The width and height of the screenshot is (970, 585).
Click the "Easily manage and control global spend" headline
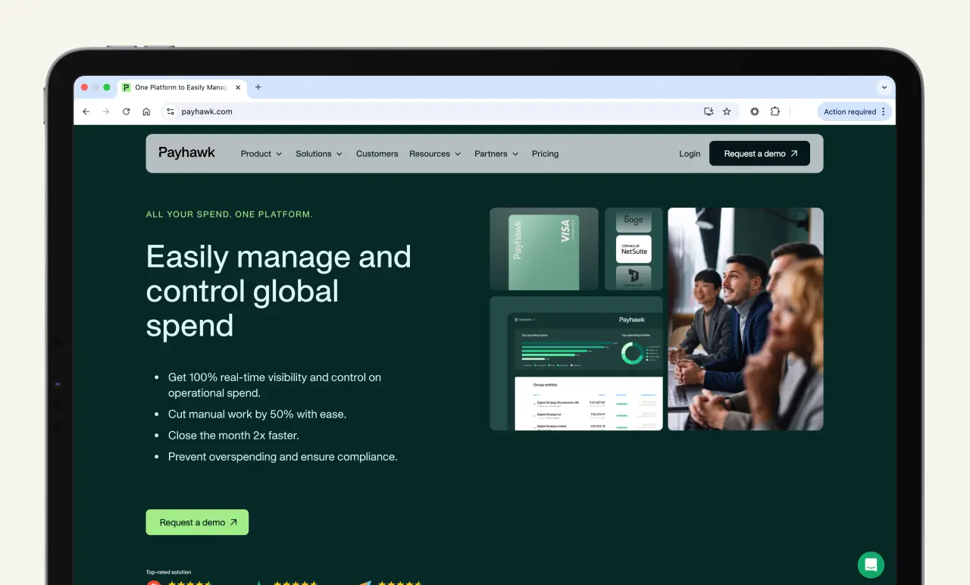coord(279,291)
